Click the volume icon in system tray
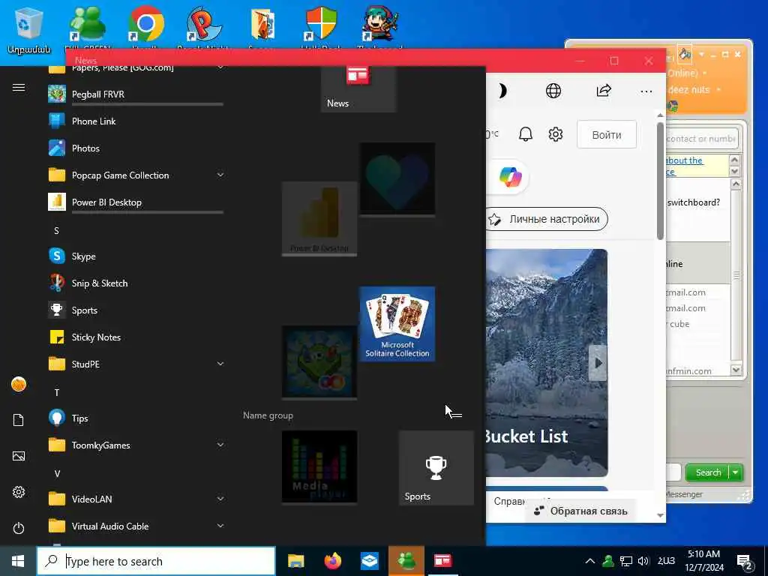This screenshot has width=768, height=576. (x=643, y=561)
